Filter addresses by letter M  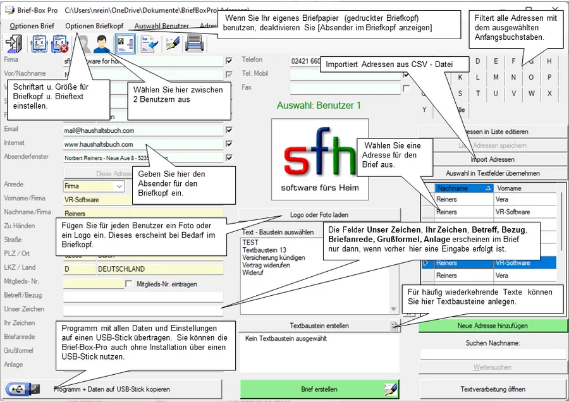click(496, 77)
